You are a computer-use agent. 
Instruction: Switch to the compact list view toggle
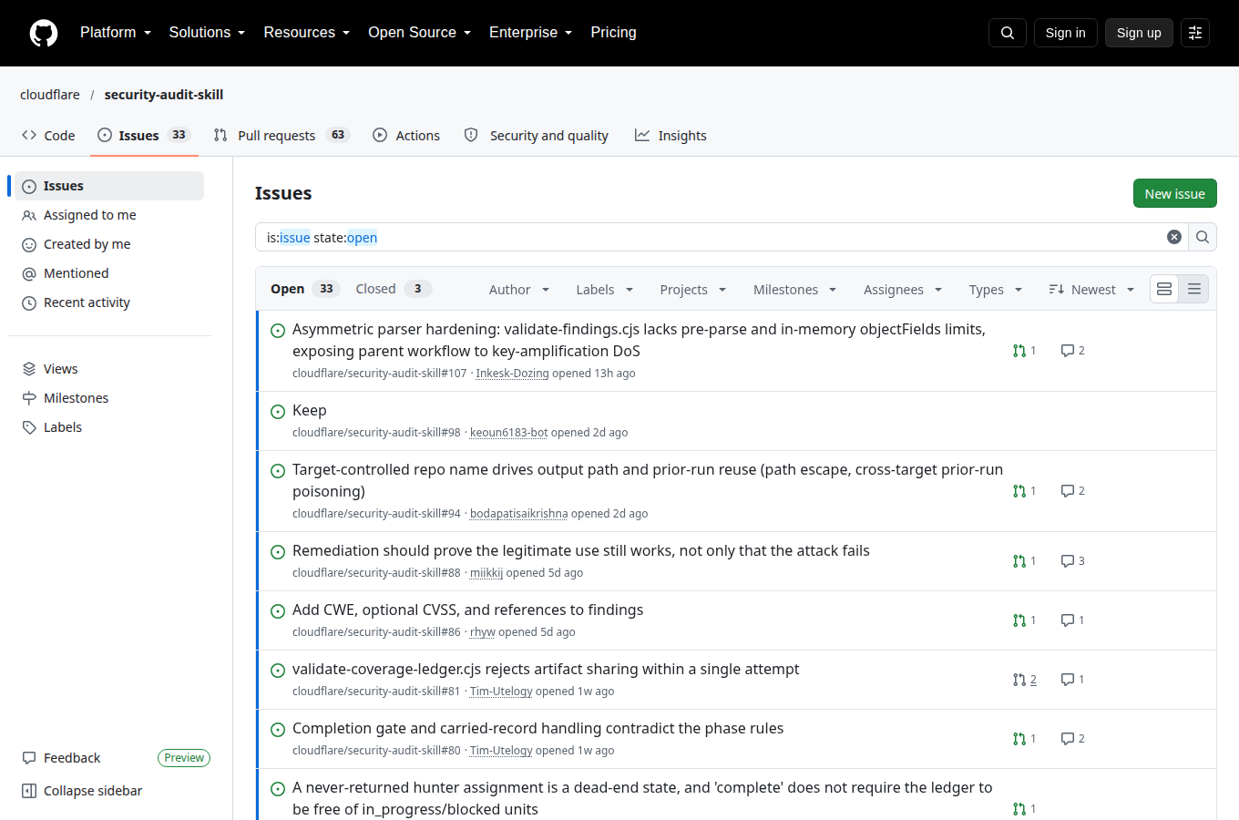pyautogui.click(x=1194, y=289)
